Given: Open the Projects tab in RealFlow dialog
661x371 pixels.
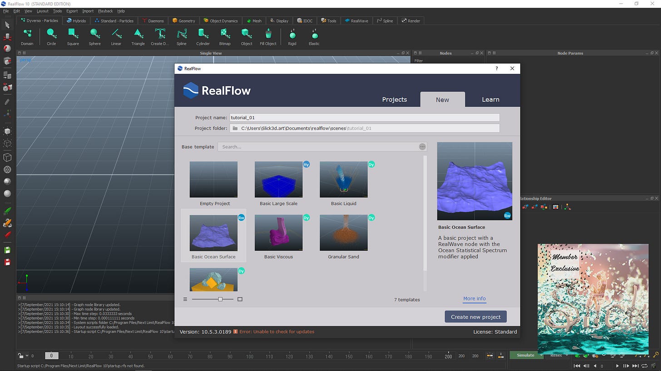Looking at the screenshot, I should pyautogui.click(x=395, y=100).
